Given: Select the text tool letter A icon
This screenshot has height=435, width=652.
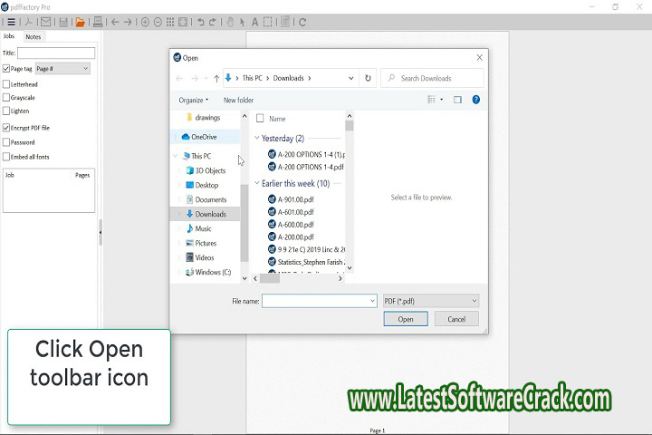Looking at the screenshot, I should [254, 21].
